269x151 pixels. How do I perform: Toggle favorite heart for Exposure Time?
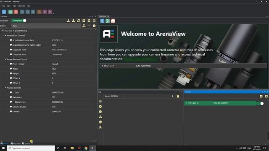click(11, 50)
